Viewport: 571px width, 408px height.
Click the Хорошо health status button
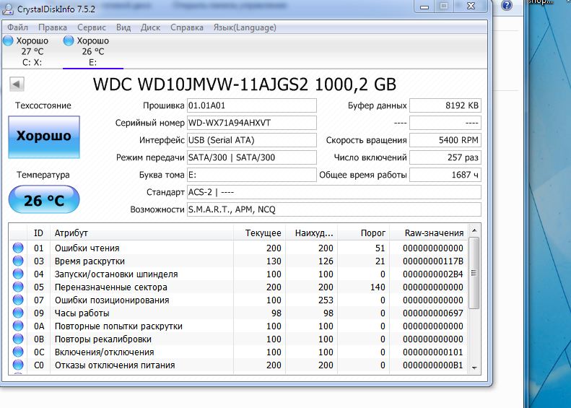(44, 137)
